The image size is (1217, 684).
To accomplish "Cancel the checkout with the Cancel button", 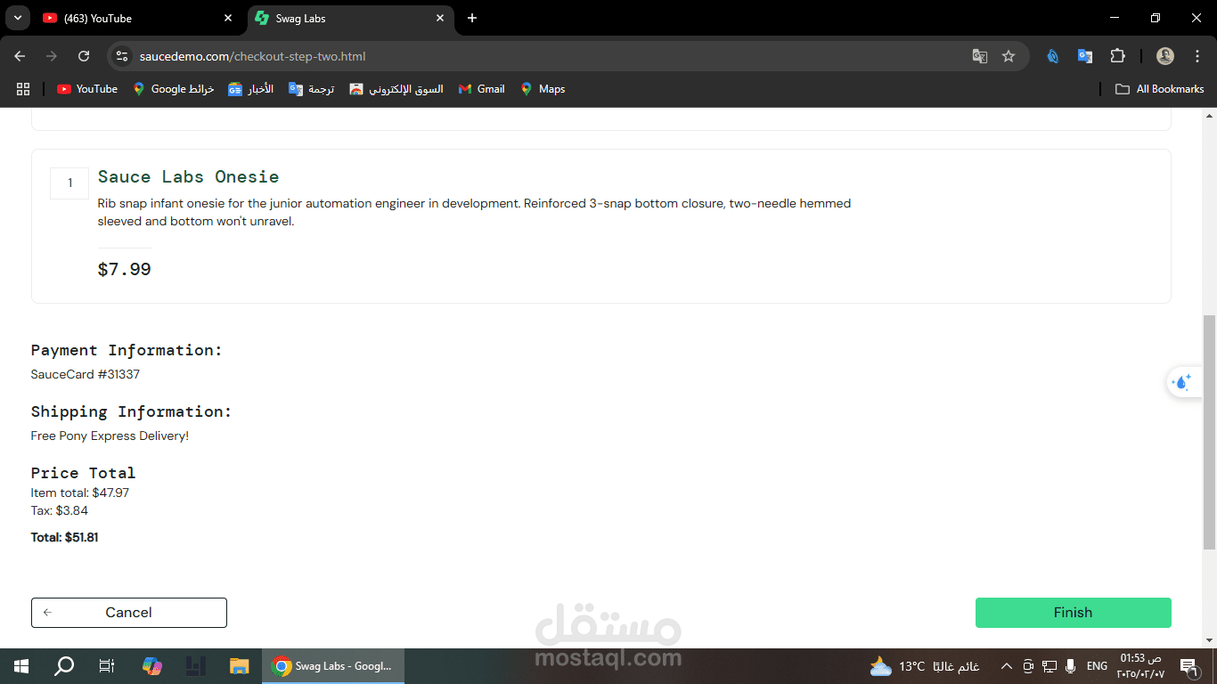I will 129,613.
